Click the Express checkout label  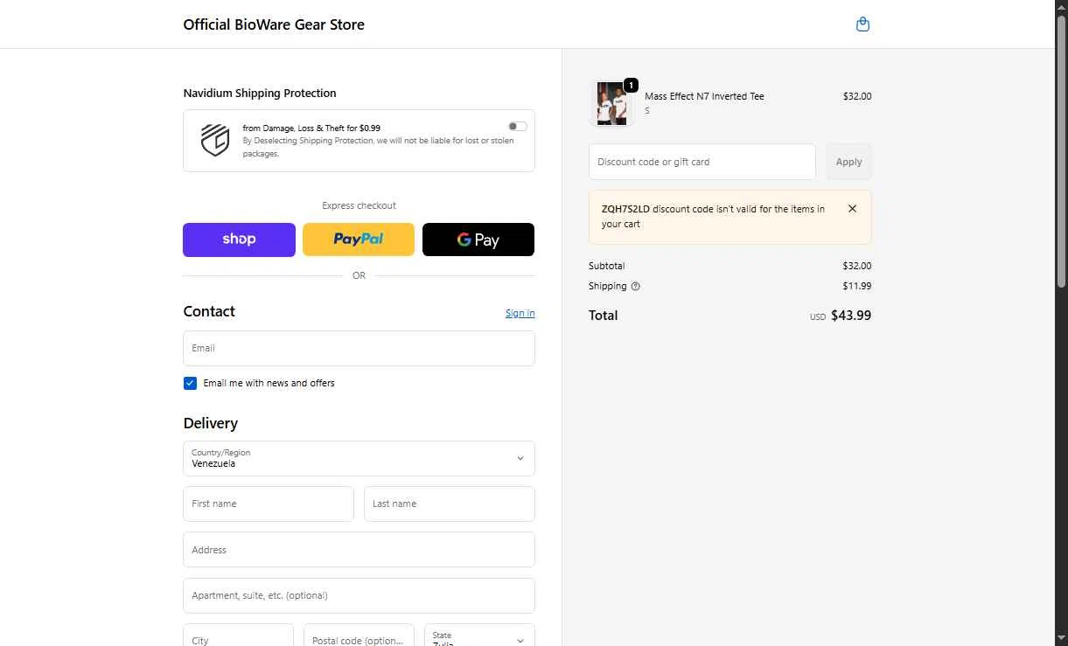(x=359, y=205)
